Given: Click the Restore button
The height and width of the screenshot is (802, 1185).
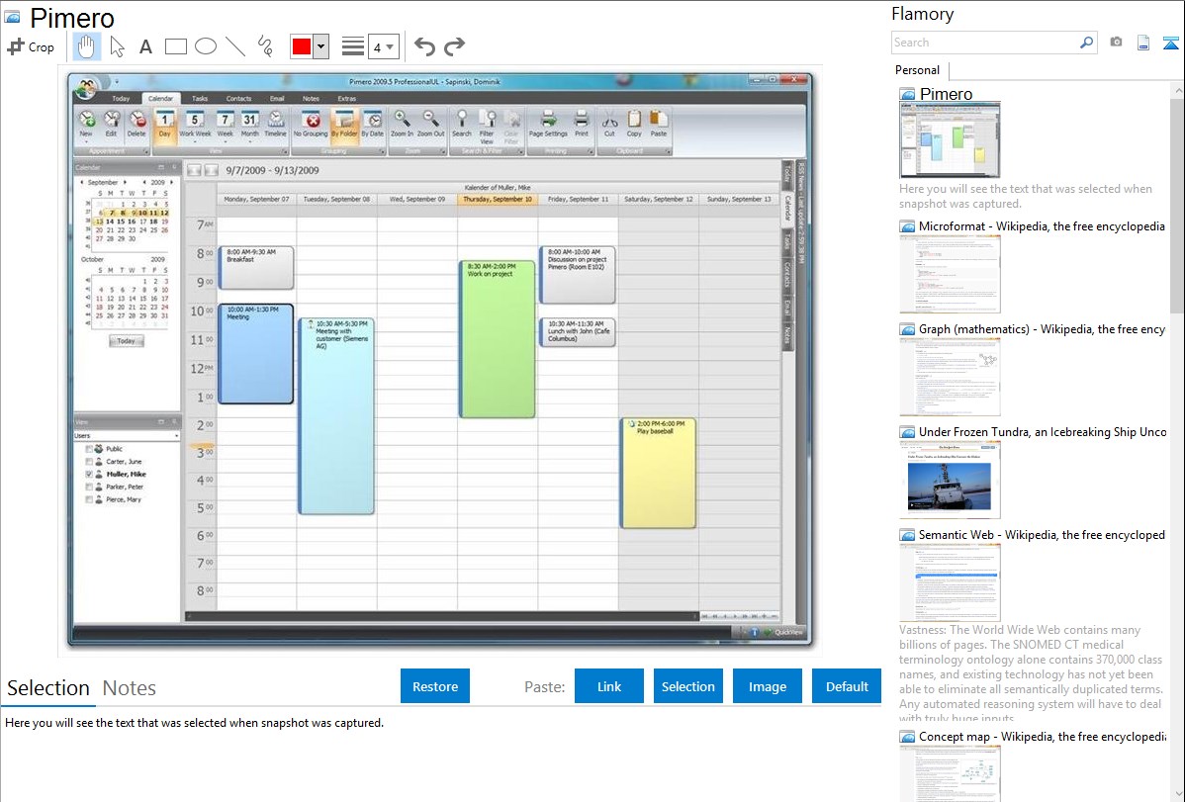Looking at the screenshot, I should [435, 686].
